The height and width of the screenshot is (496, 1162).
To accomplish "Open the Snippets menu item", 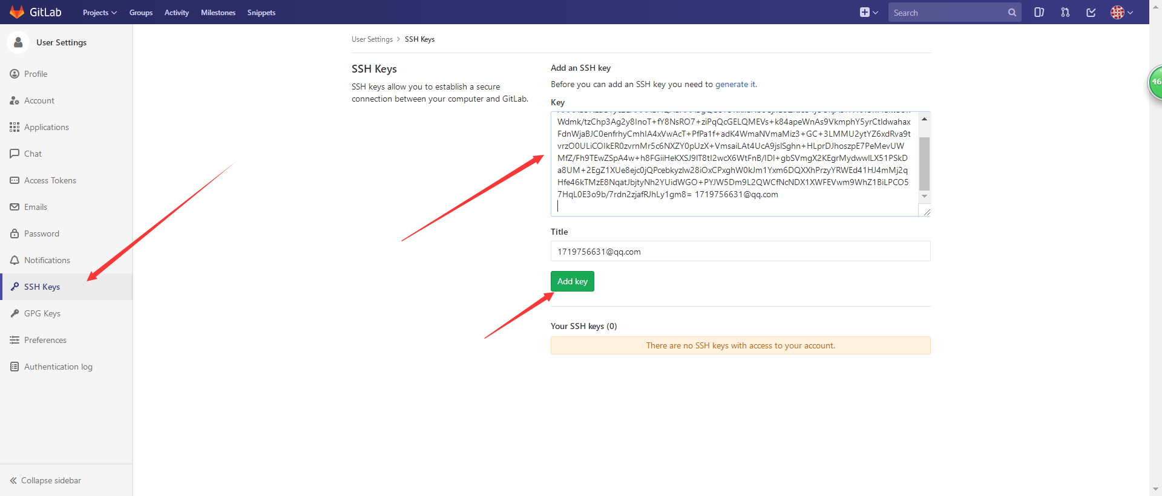I will pos(261,13).
